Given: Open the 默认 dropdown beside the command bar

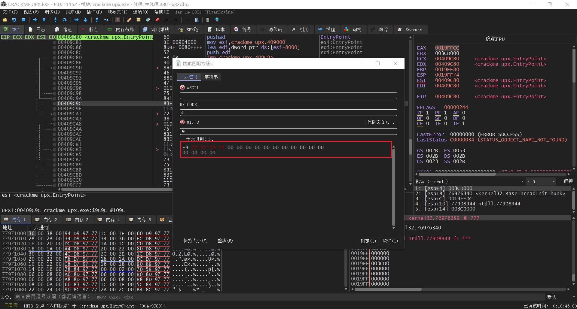Looking at the screenshot, I should point(560,297).
